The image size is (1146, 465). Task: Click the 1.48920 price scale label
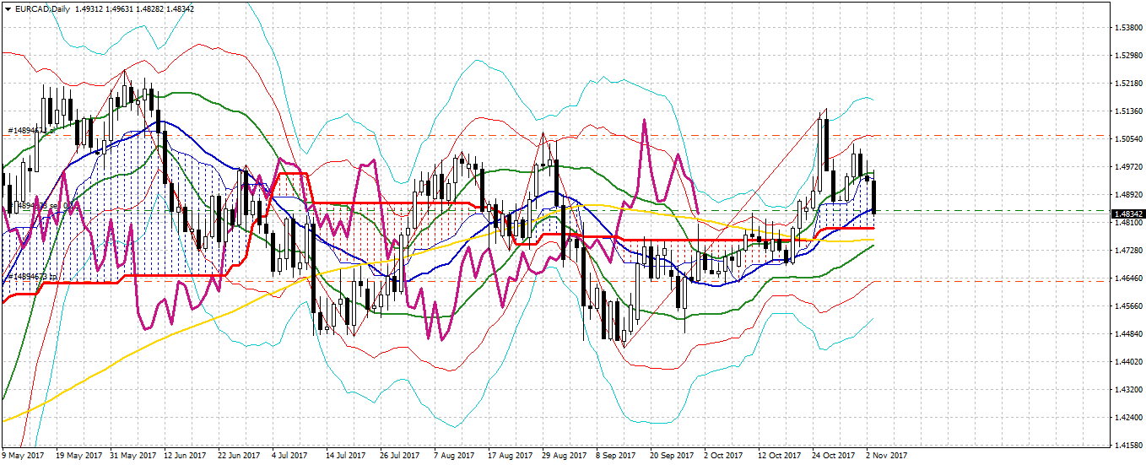(1127, 195)
